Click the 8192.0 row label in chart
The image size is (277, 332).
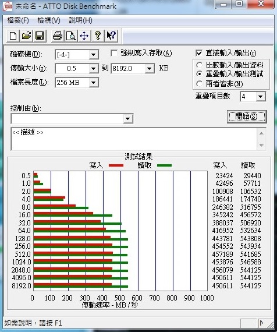pos(22,285)
